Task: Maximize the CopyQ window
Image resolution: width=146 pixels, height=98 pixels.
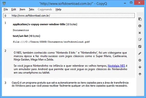Action: pyautogui.click(x=131, y=3)
